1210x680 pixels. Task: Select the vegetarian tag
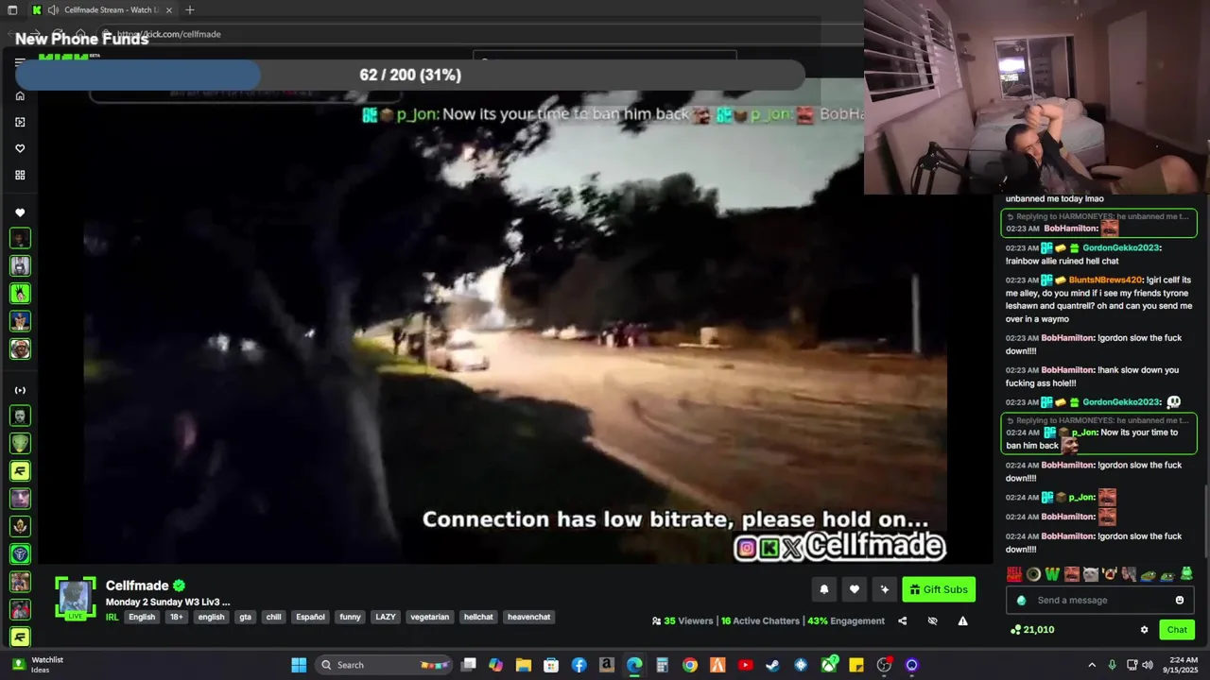[x=429, y=617]
